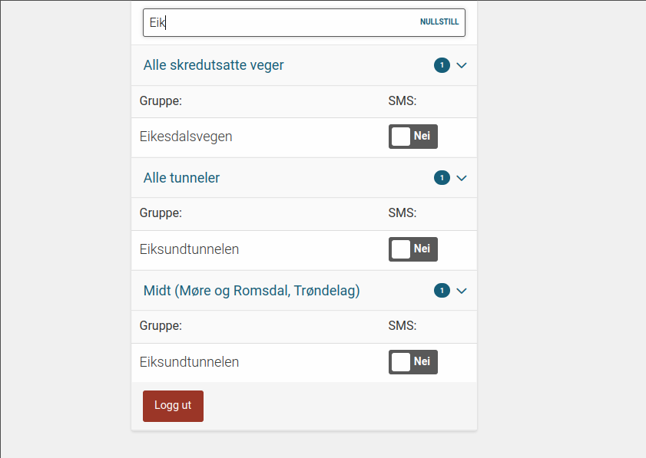Click the SMS column header under Alle tunneler
The width and height of the screenshot is (646, 458).
tap(403, 213)
